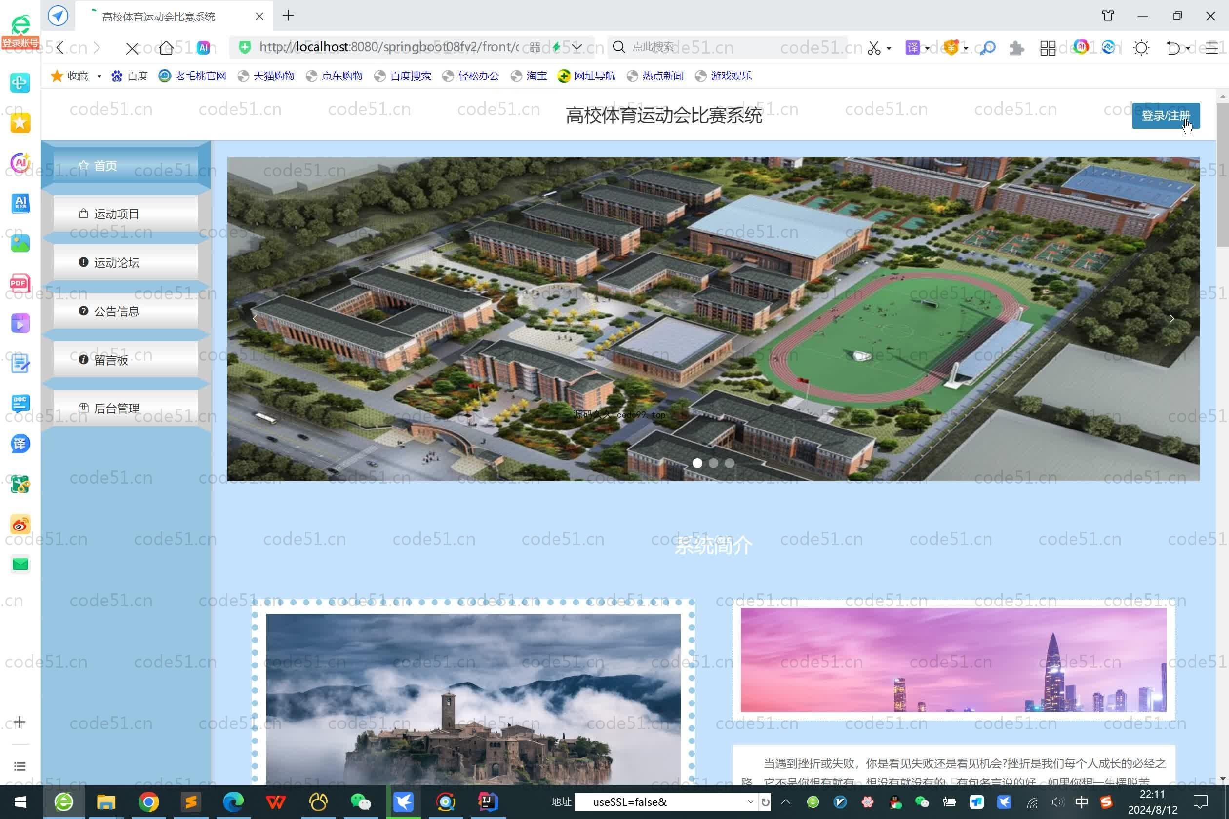The width and height of the screenshot is (1229, 819).
Task: Open 后台管理 from the sidebar
Action: click(x=125, y=409)
